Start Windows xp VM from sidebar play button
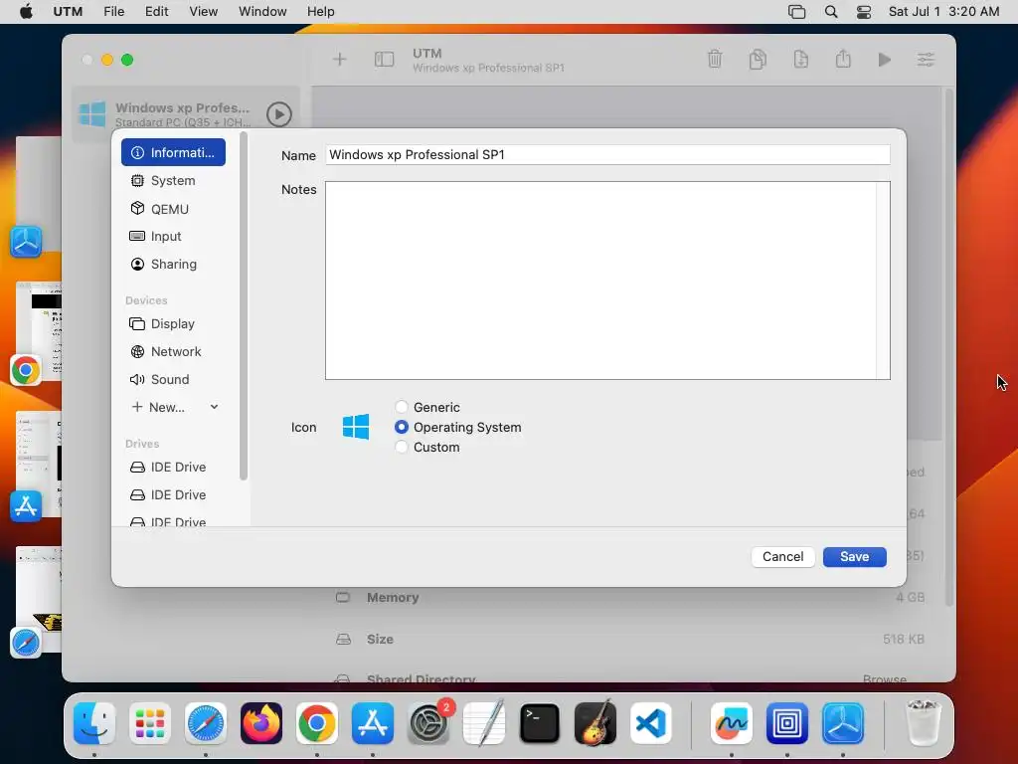The width and height of the screenshot is (1018, 764). (279, 114)
